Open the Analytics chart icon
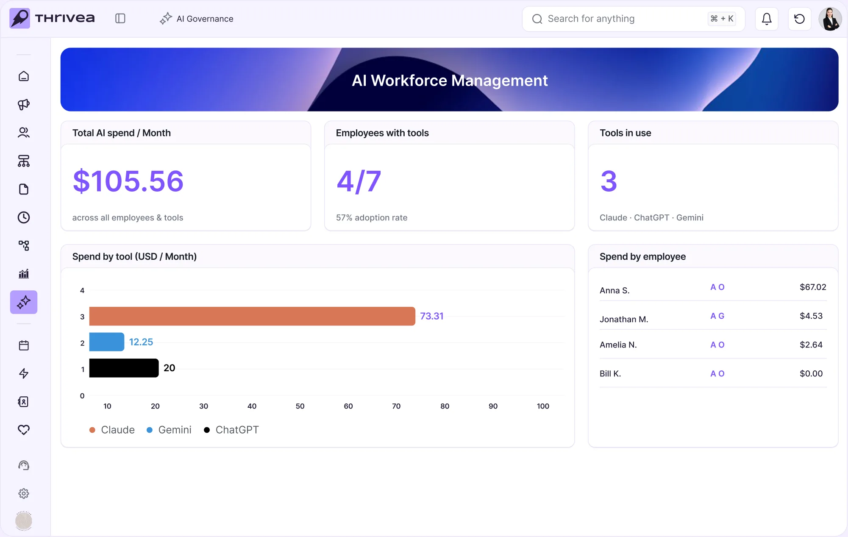Image resolution: width=848 pixels, height=537 pixels. [24, 274]
